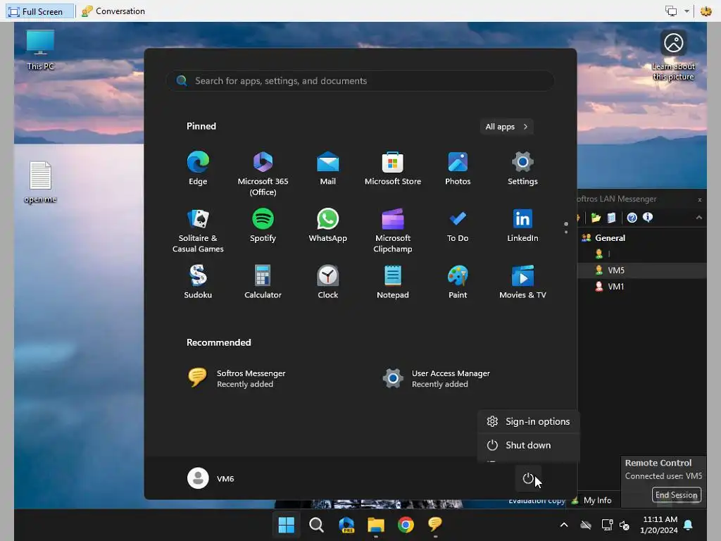Click End Session in Remote Control panel

click(676, 495)
